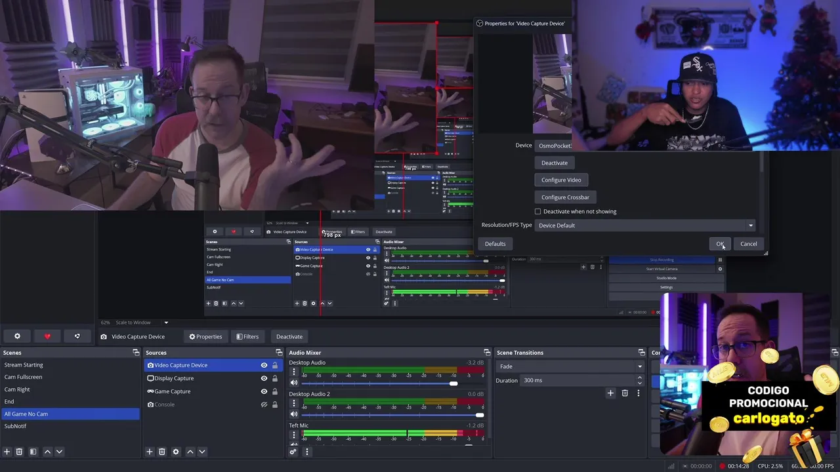
Task: Open transition properties three-dot menu
Action: click(x=639, y=393)
